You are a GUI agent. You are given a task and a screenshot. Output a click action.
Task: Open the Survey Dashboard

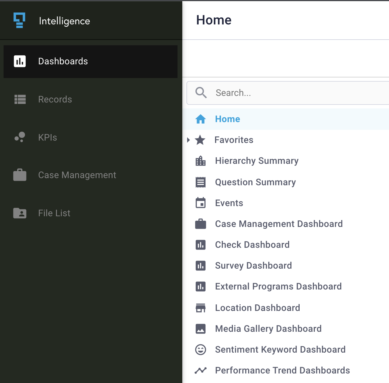click(x=253, y=266)
